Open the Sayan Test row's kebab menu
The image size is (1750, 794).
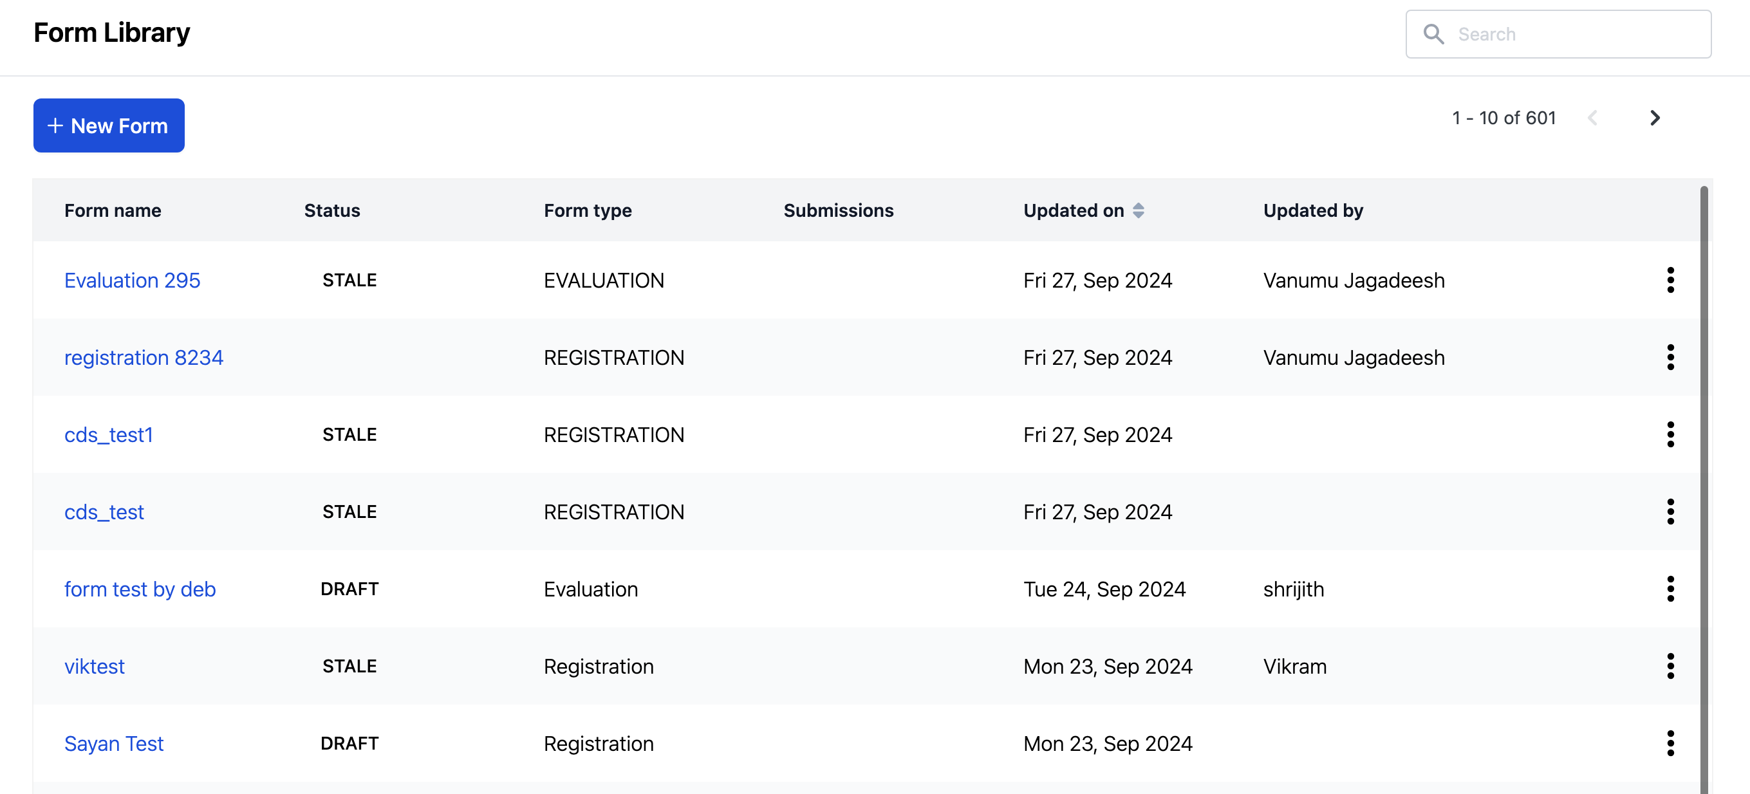1670,743
